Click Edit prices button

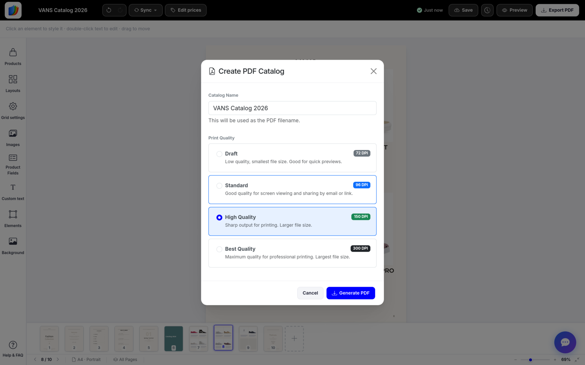186,10
